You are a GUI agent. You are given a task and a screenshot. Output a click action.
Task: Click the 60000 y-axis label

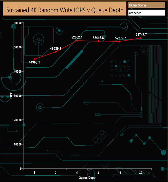point(18,23)
